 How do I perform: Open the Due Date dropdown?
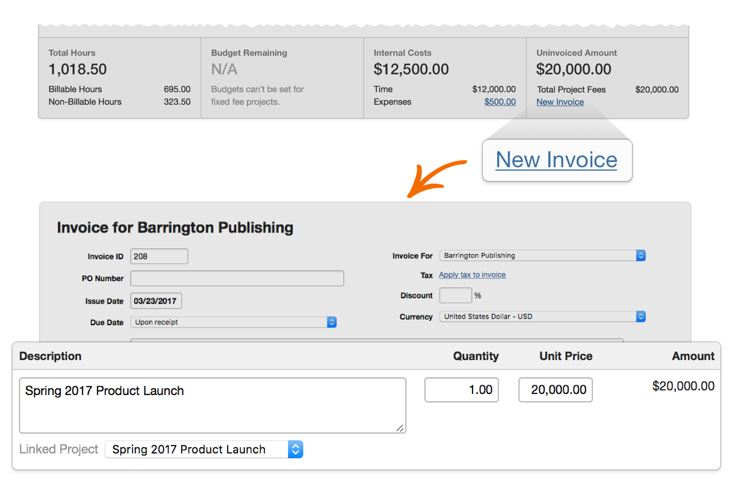click(x=233, y=322)
